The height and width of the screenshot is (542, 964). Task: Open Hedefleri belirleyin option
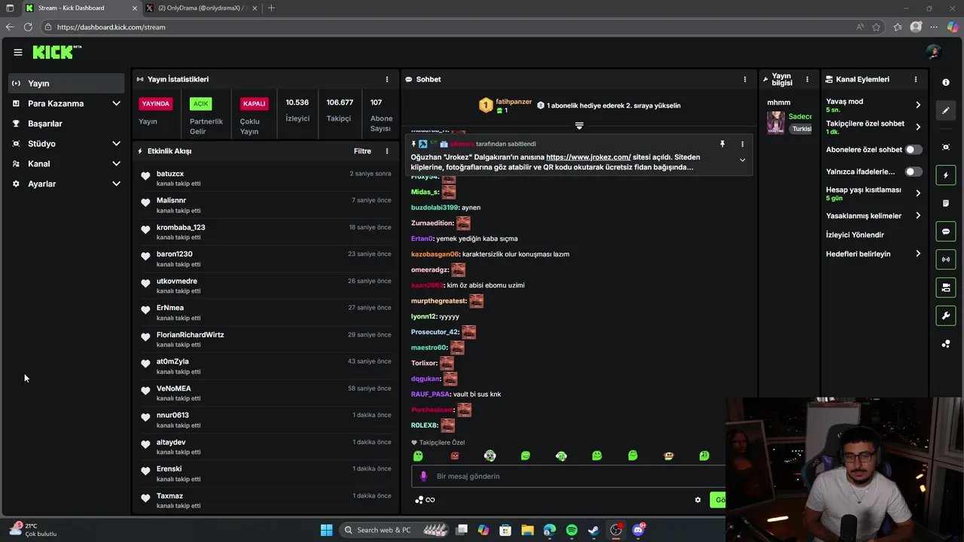874,254
